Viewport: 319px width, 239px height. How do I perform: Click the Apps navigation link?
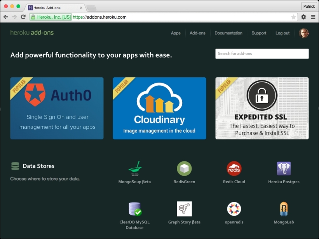[x=176, y=33]
